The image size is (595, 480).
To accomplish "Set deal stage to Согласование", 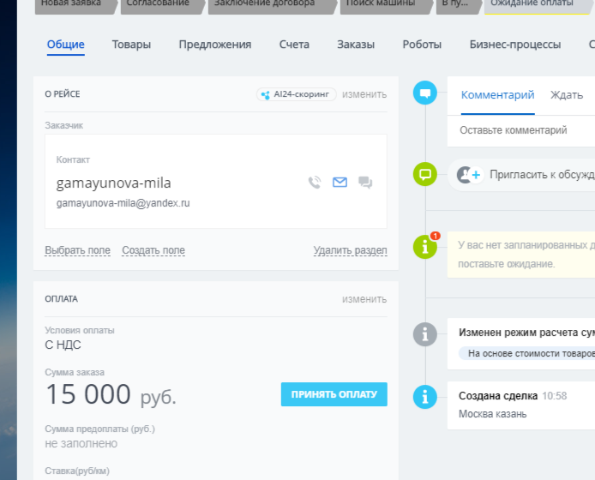I will point(162,5).
